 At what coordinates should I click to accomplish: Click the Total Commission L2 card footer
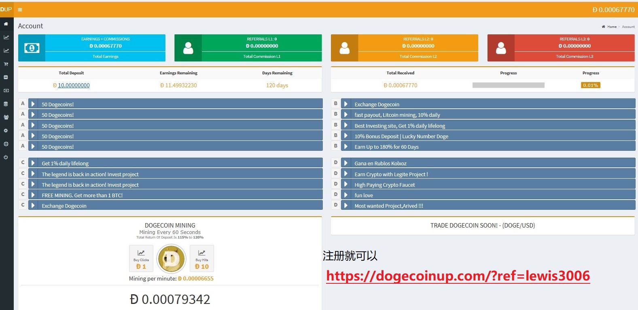pyautogui.click(x=418, y=57)
